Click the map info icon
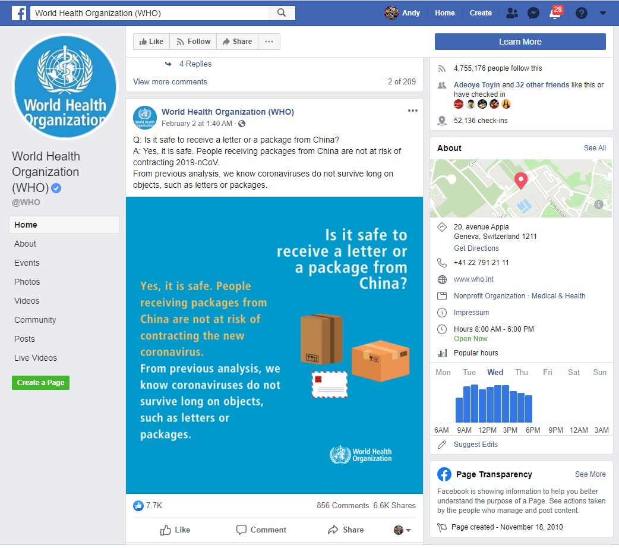The width and height of the screenshot is (619, 548). 599,204
